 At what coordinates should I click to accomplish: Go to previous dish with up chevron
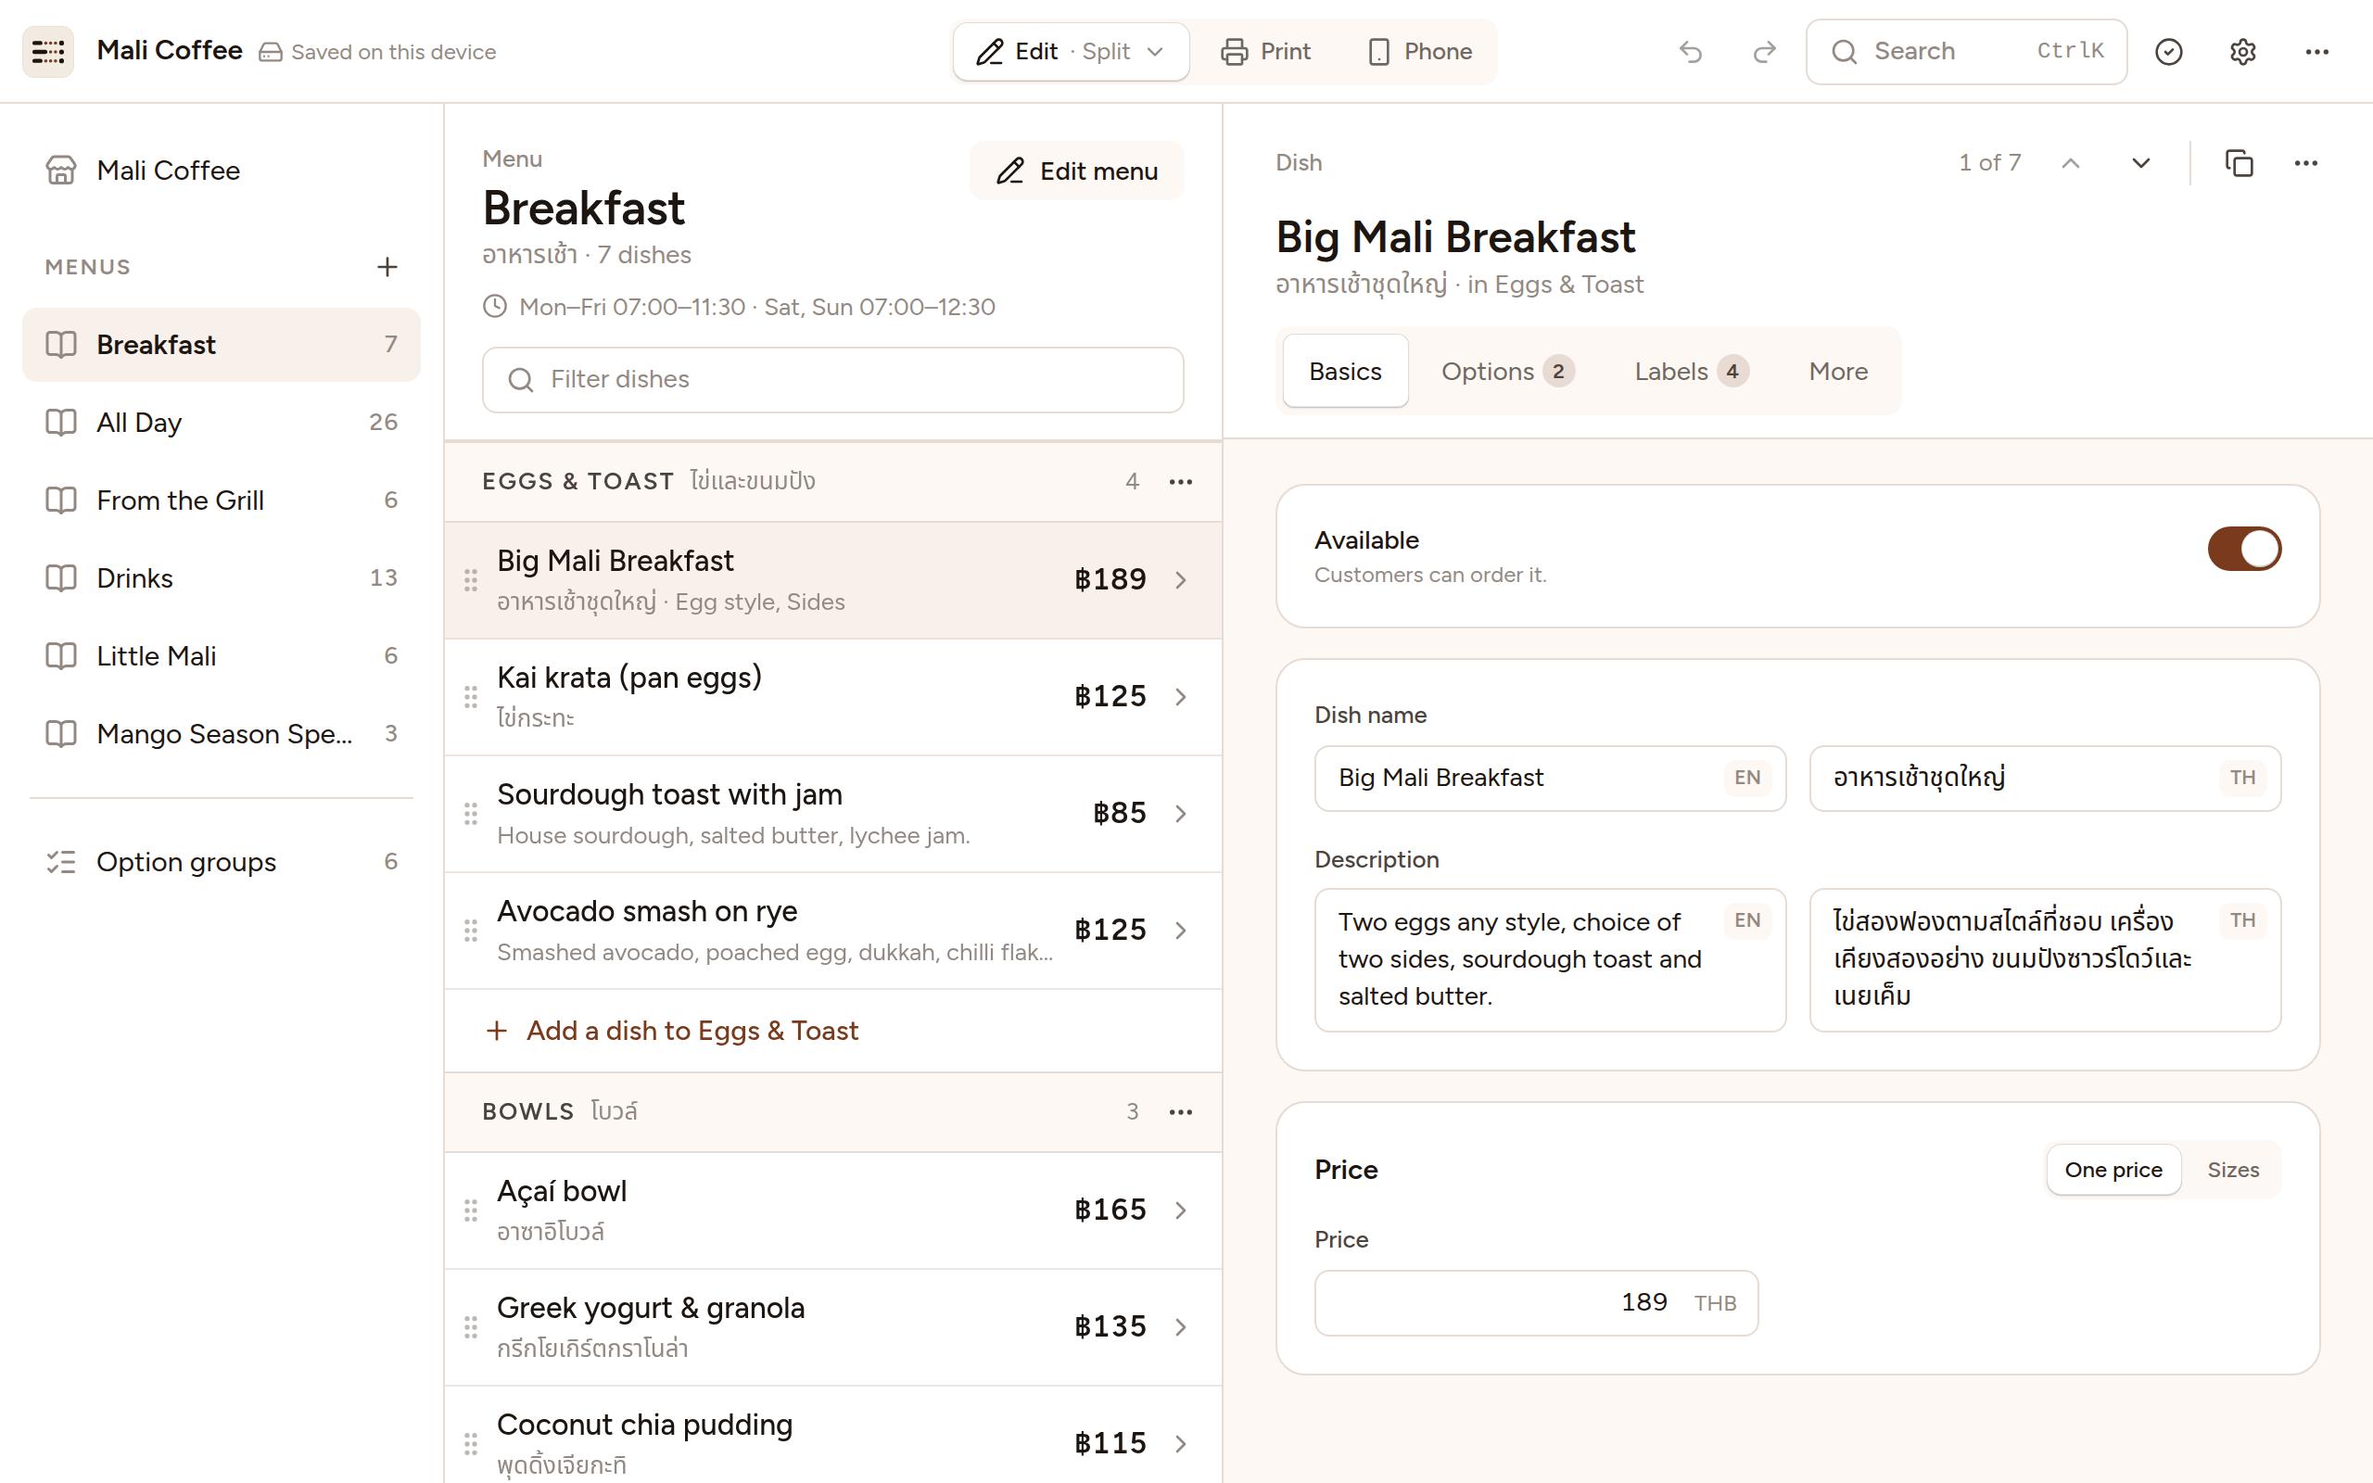point(2071,163)
